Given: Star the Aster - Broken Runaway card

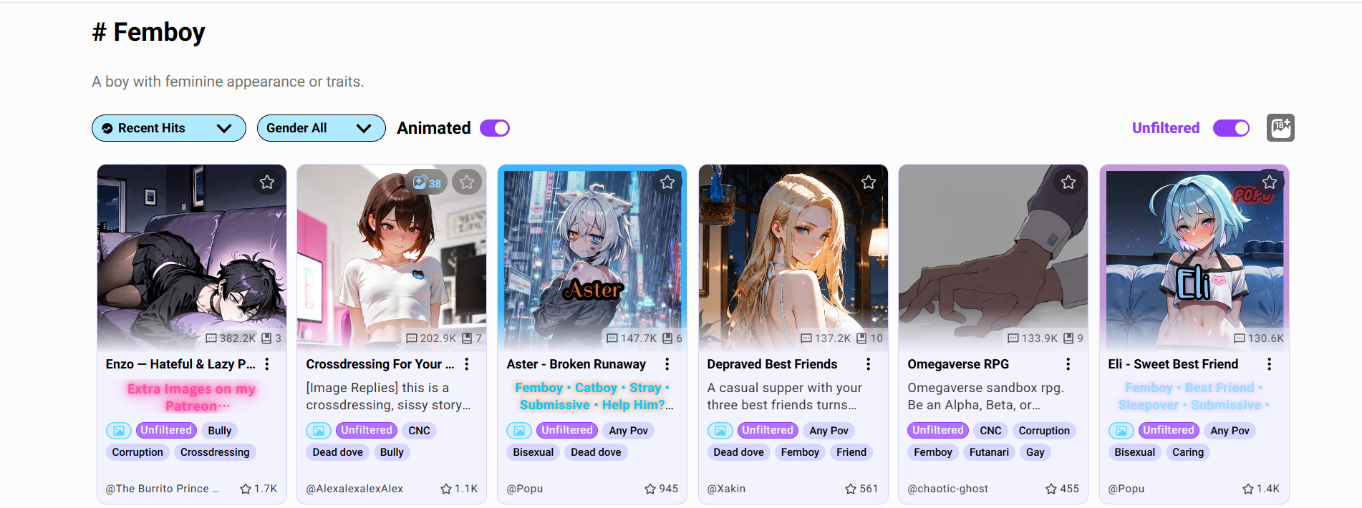Looking at the screenshot, I should tap(667, 182).
